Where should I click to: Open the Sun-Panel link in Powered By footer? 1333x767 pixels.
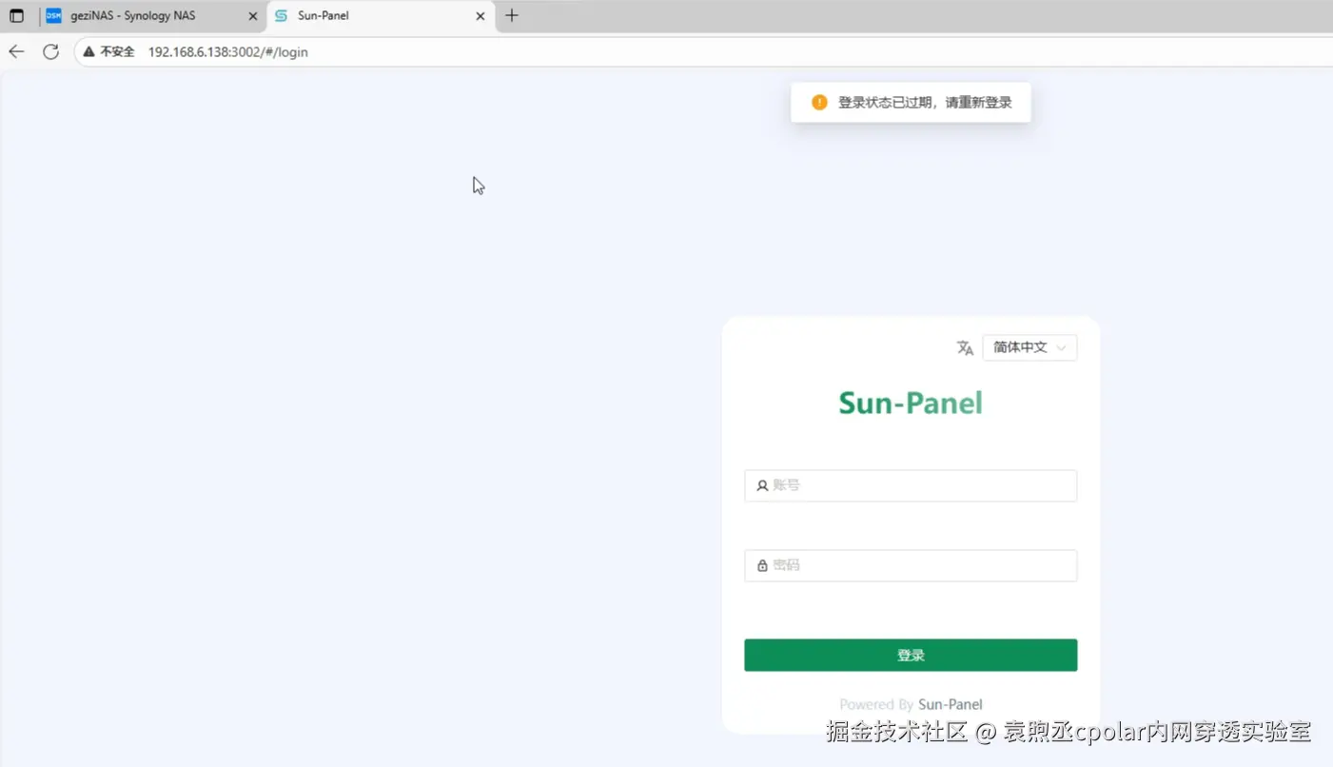click(951, 704)
